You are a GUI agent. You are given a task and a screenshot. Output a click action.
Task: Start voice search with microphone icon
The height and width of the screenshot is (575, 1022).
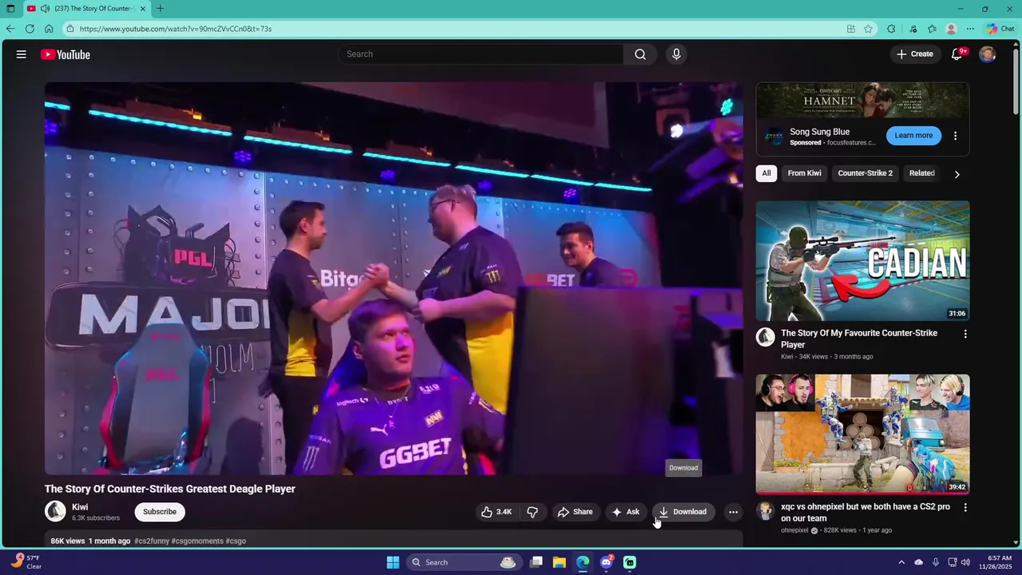click(676, 54)
